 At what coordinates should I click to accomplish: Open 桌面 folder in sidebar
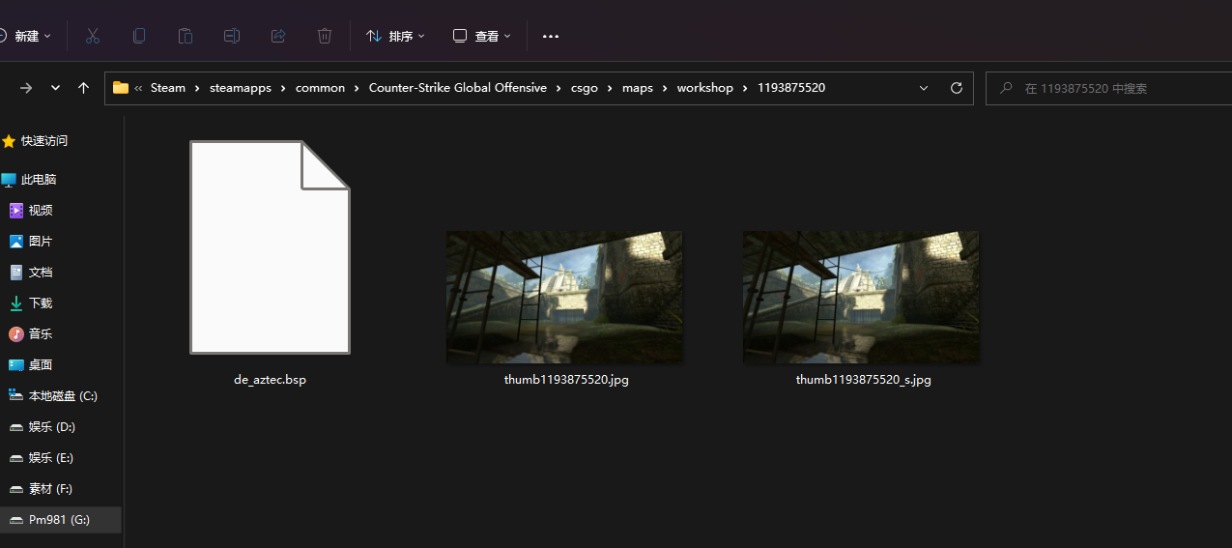[x=41, y=365]
